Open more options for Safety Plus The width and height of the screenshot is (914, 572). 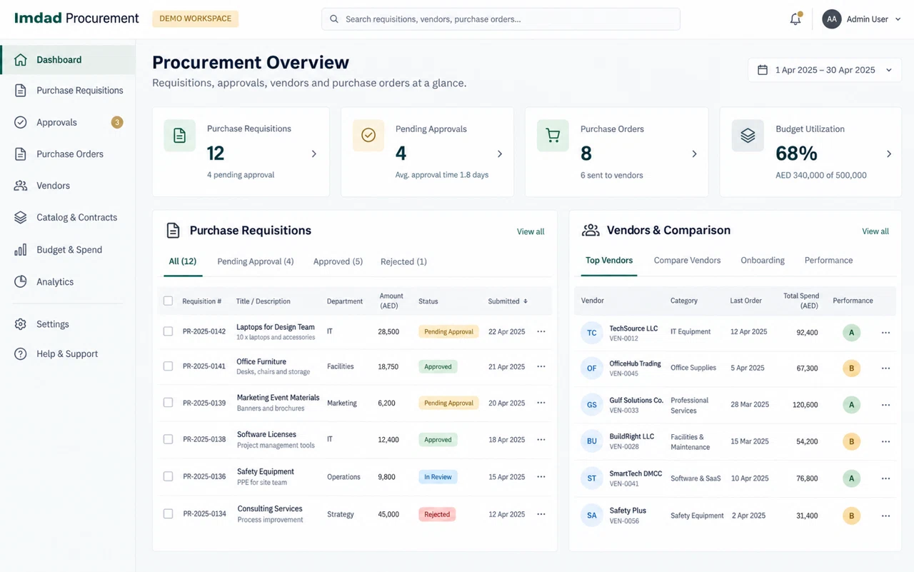click(x=885, y=516)
